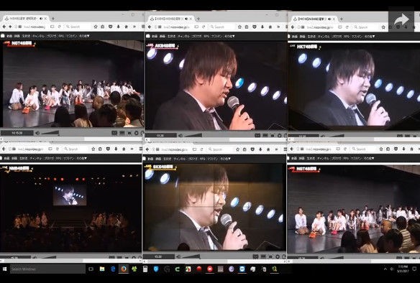Screen dimensions: 420x283
Task: Open 生放送 in the AKB48 window nav bar
Action: point(170,36)
